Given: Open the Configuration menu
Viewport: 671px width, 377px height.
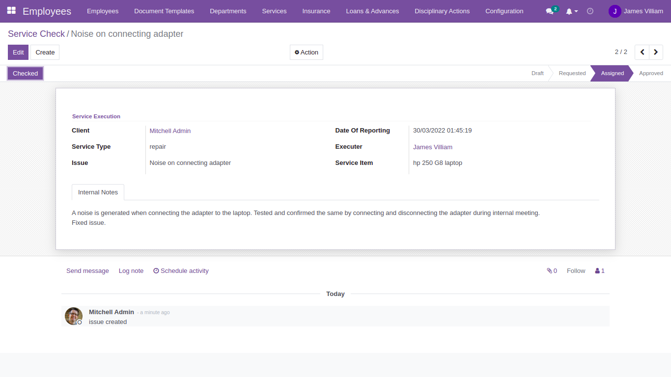Looking at the screenshot, I should tap(504, 11).
